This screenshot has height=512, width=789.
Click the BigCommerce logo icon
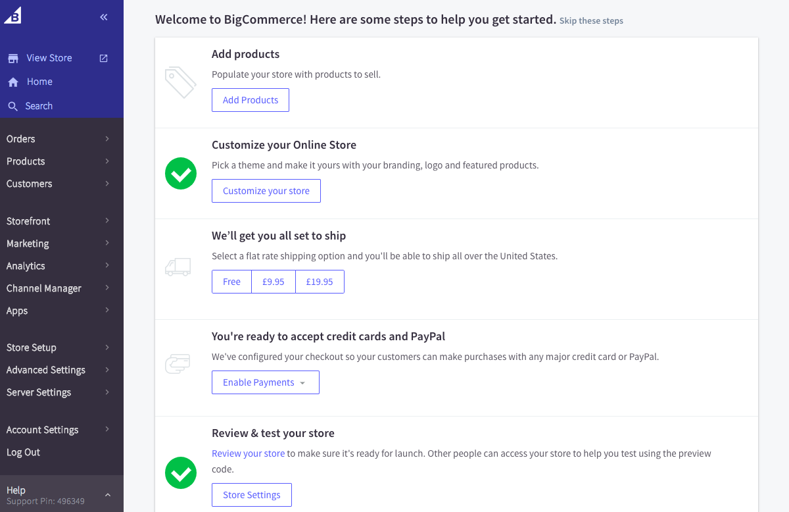(x=13, y=15)
